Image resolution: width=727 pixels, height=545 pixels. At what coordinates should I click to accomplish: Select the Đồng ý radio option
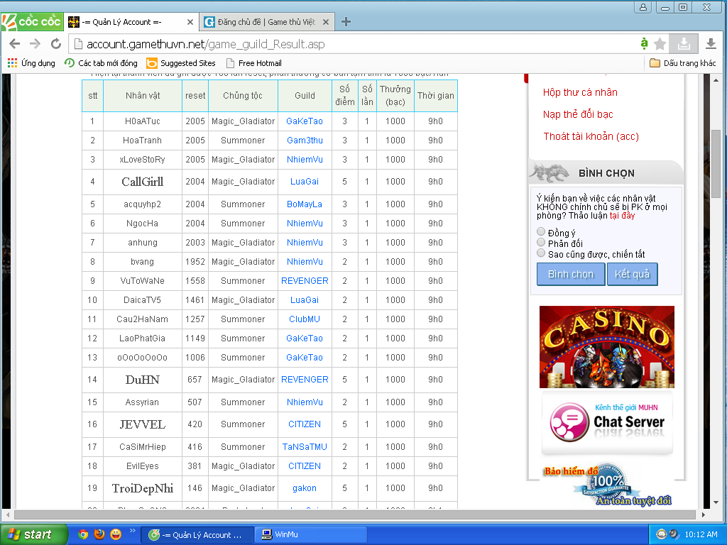[x=540, y=231]
